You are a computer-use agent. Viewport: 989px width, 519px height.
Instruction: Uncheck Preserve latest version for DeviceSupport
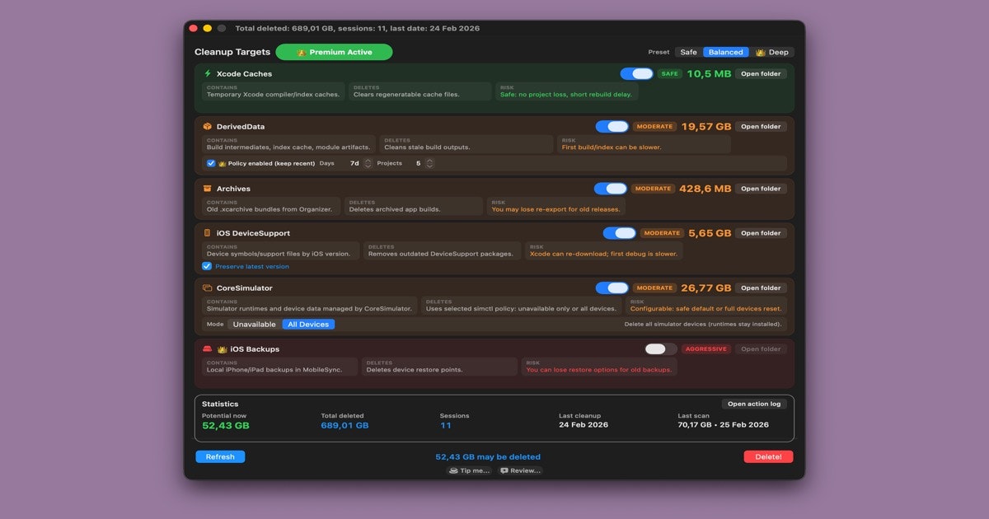click(x=207, y=265)
